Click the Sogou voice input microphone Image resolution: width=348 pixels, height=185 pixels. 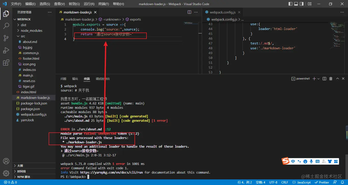(x=311, y=161)
